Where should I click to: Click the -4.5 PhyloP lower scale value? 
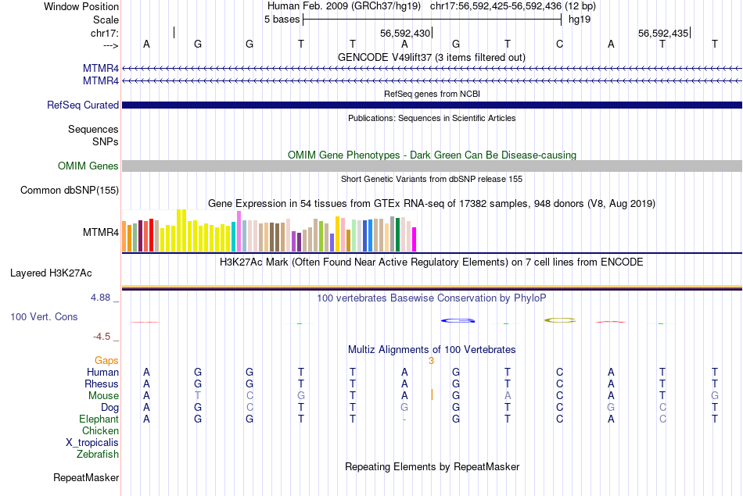(102, 337)
